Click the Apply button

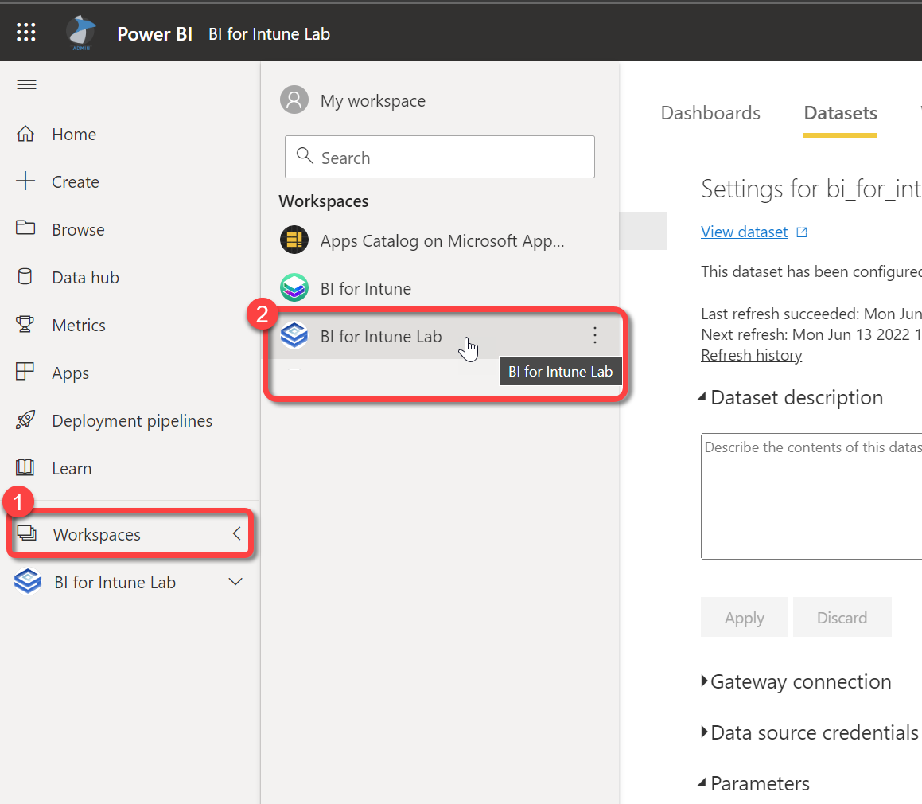point(745,618)
